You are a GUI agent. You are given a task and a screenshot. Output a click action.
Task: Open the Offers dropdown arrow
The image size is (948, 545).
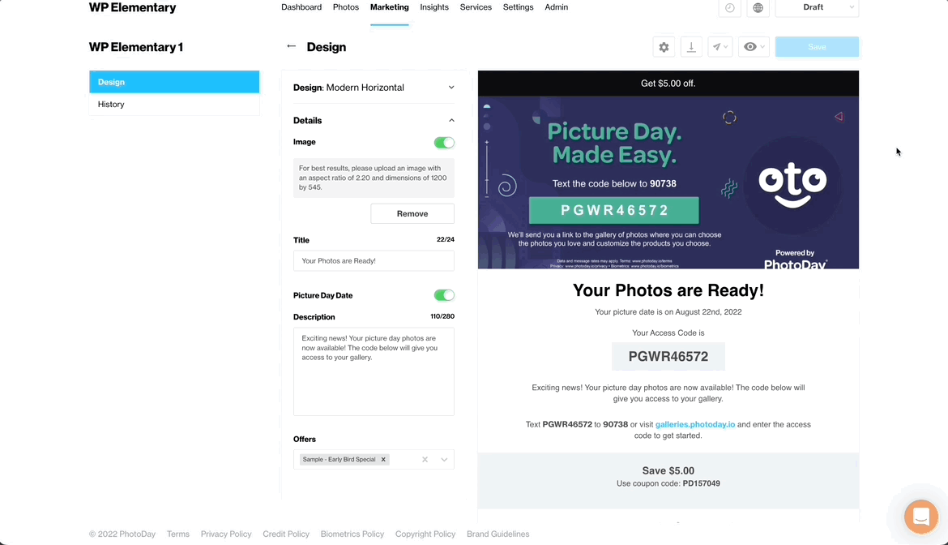(x=444, y=460)
